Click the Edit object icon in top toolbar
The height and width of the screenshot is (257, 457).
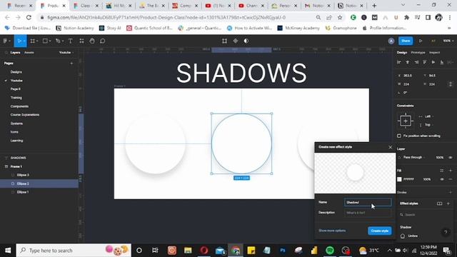tap(224, 41)
